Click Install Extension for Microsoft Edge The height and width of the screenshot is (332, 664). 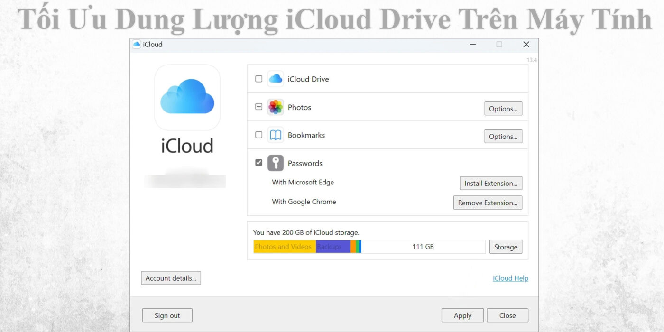pos(491,184)
